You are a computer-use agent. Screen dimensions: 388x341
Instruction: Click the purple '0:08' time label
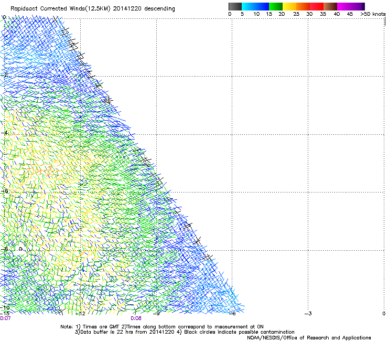[x=136, y=318]
